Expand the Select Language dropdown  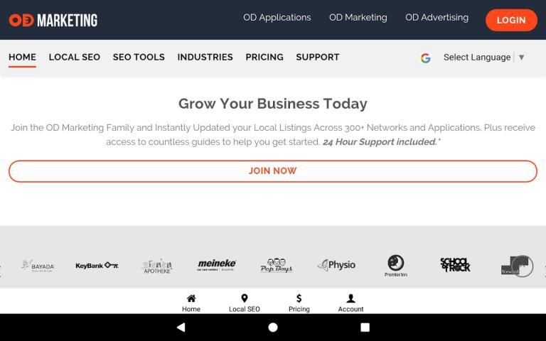476,58
